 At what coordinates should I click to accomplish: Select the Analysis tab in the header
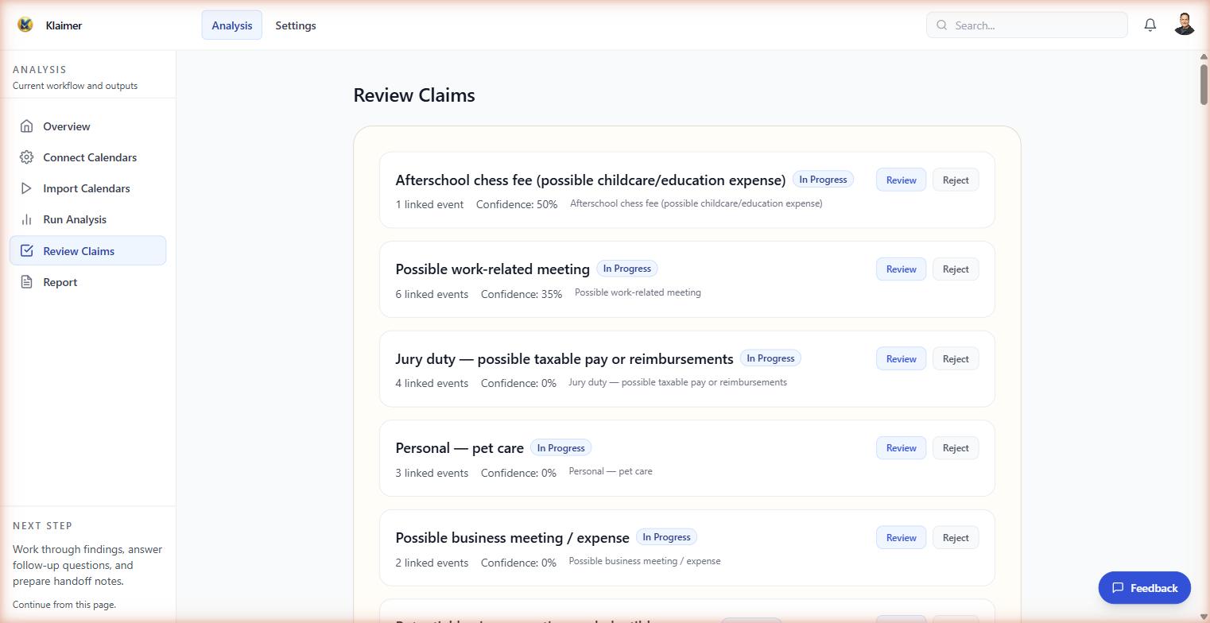point(231,25)
